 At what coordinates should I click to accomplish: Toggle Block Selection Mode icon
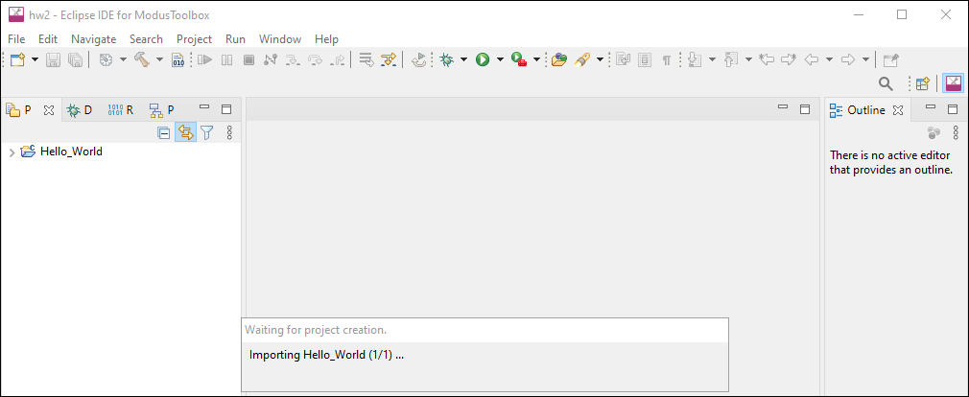click(645, 59)
